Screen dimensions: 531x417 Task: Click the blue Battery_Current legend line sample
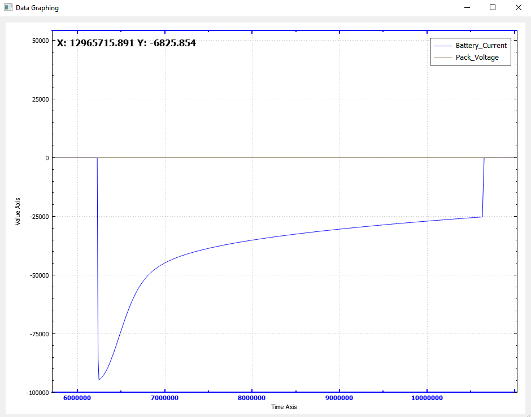442,46
